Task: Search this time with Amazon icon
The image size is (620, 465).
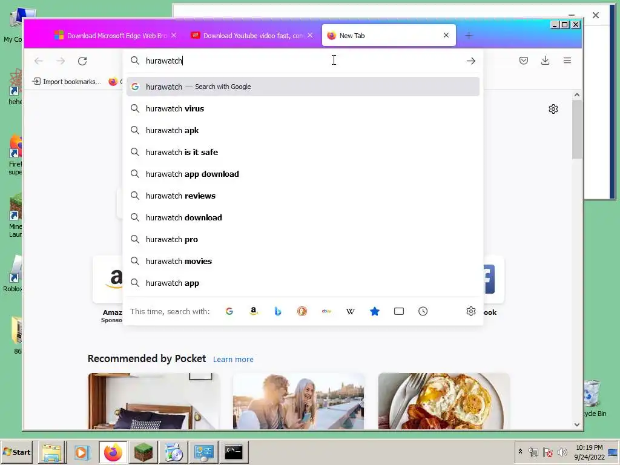Action: tap(254, 312)
